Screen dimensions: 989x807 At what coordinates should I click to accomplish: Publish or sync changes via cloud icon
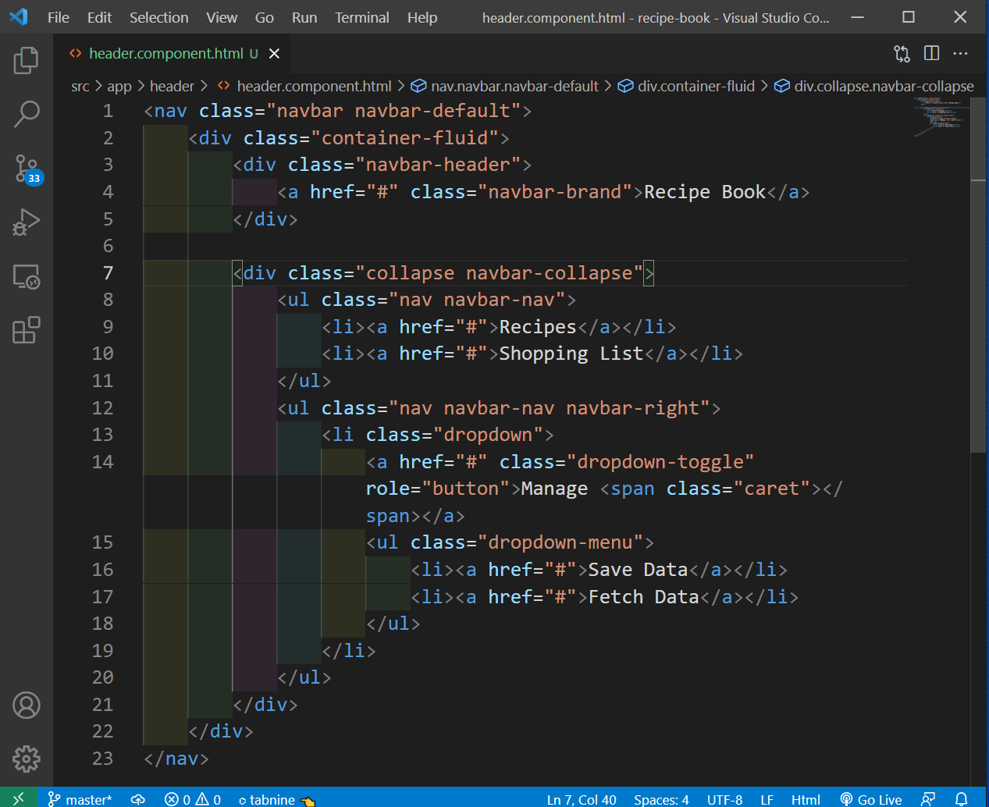pos(138,799)
